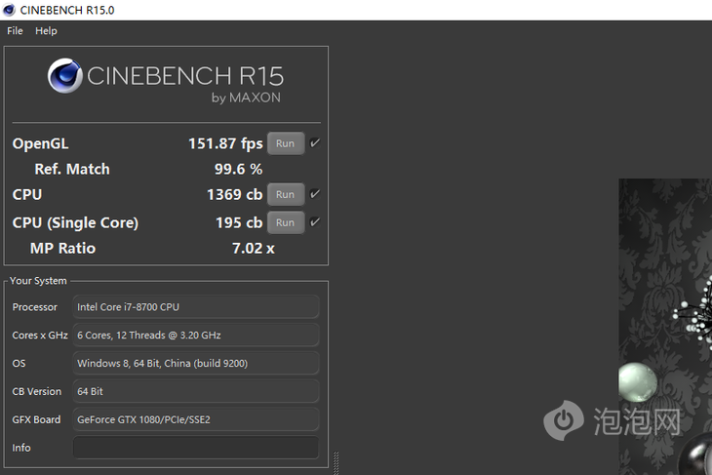Screen dimensions: 712x475
Task: Click the rendered scene preview image
Action: [x=665, y=327]
